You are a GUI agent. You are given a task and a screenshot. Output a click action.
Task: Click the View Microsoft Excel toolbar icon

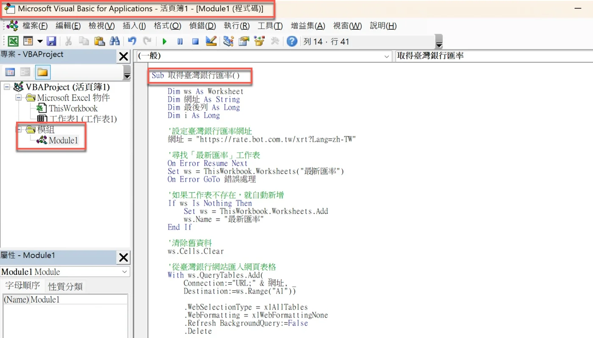click(14, 41)
